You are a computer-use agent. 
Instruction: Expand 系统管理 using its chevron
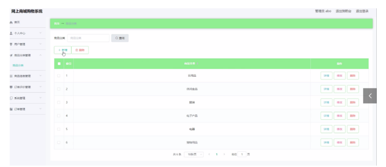41,98
